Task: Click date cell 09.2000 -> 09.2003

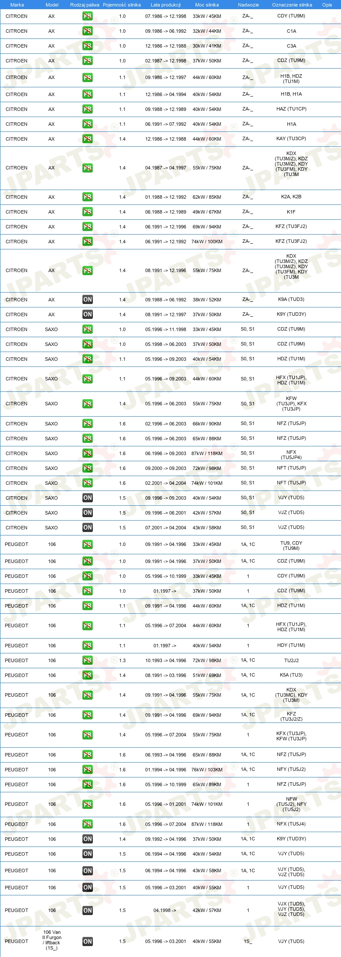Action: click(x=166, y=468)
